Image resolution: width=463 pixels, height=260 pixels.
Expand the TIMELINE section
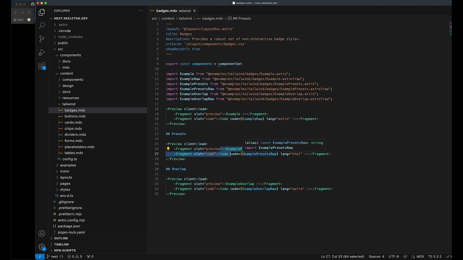pyautogui.click(x=61, y=244)
